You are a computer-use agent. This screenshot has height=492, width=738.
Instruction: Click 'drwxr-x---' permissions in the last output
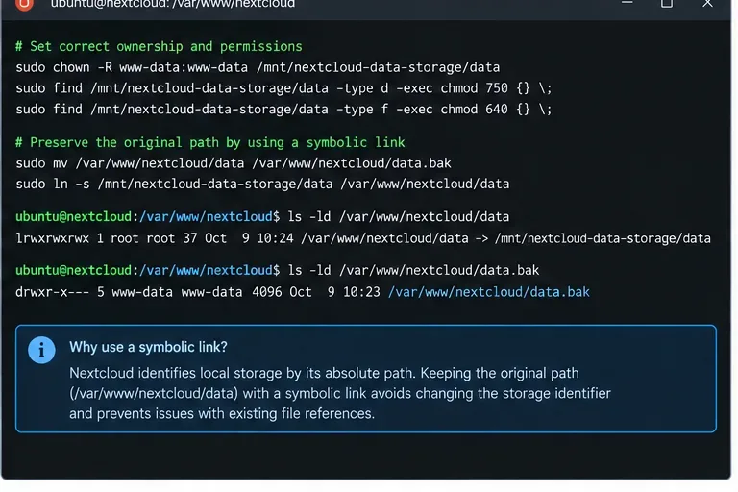click(52, 292)
